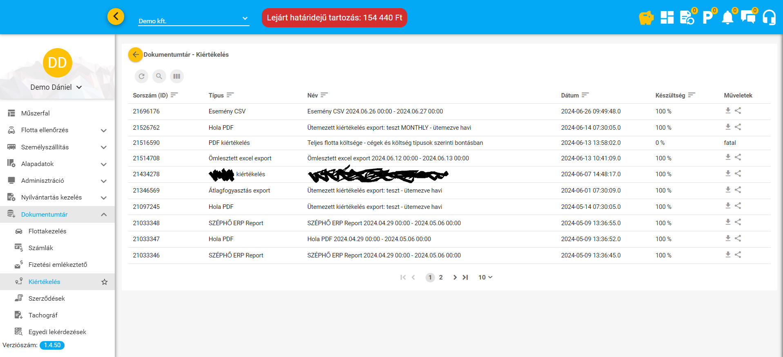Open the Számlák menu item

[x=41, y=248]
